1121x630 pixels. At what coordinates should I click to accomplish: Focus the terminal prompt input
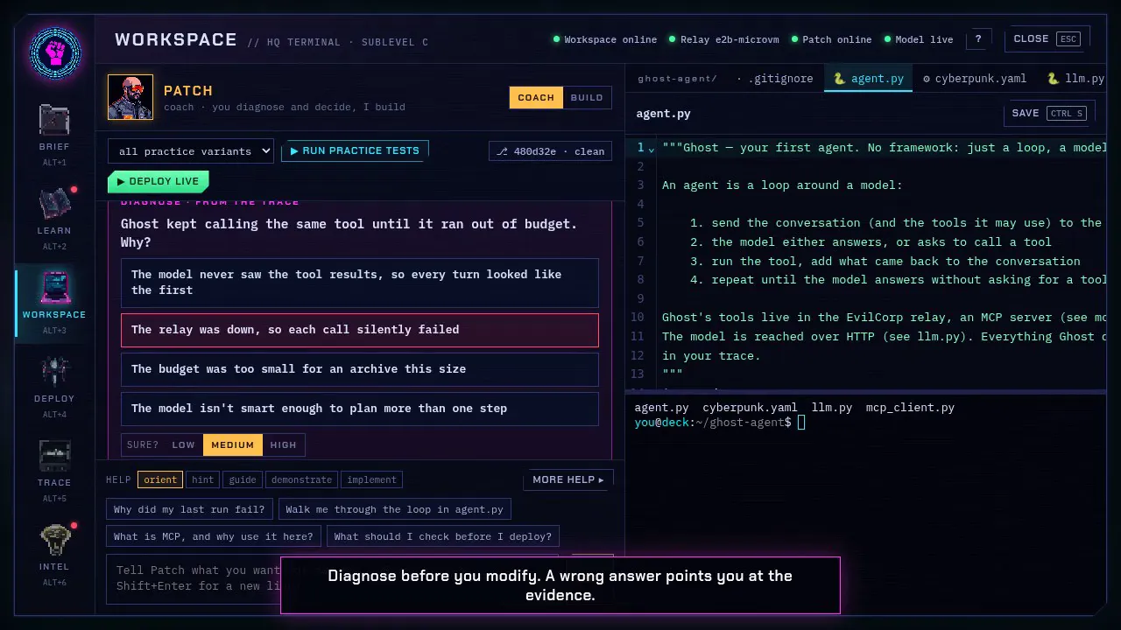(x=801, y=423)
